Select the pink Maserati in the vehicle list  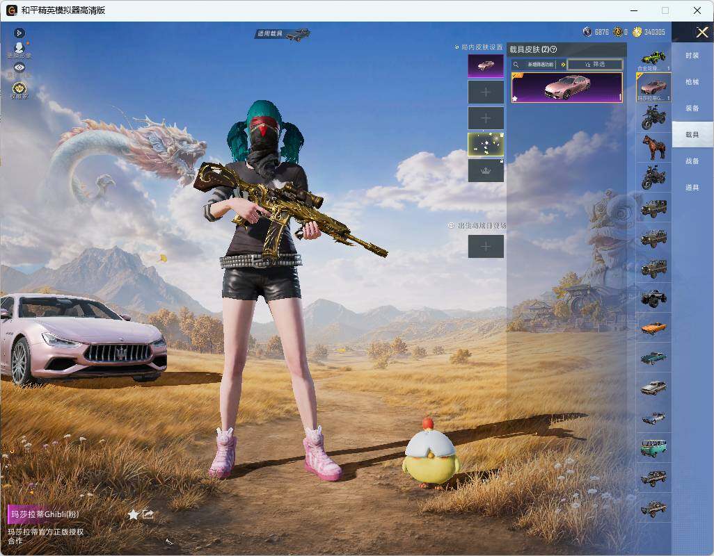(x=653, y=88)
